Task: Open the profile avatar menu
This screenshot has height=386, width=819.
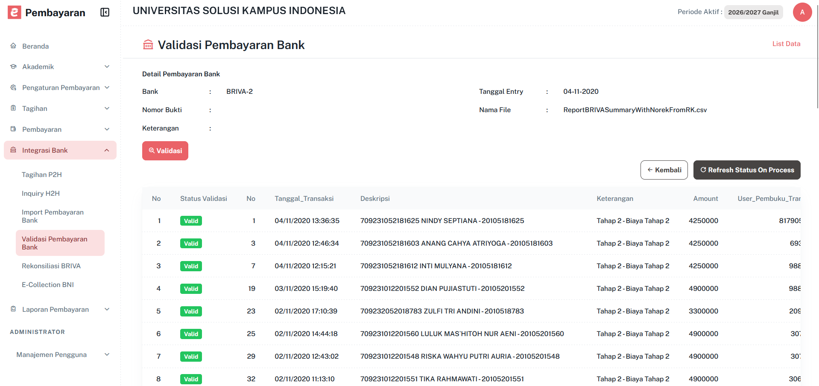Action: coord(802,12)
